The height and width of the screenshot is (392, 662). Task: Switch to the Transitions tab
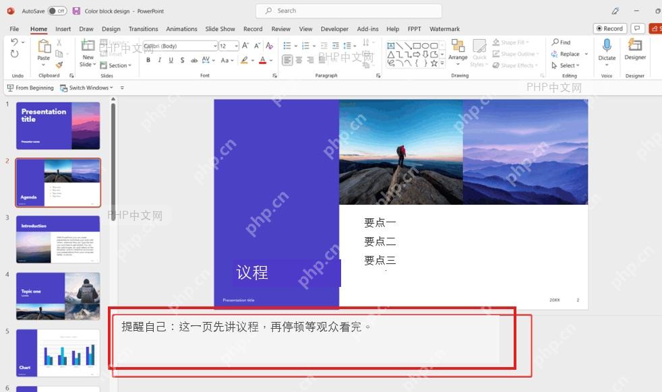143,29
